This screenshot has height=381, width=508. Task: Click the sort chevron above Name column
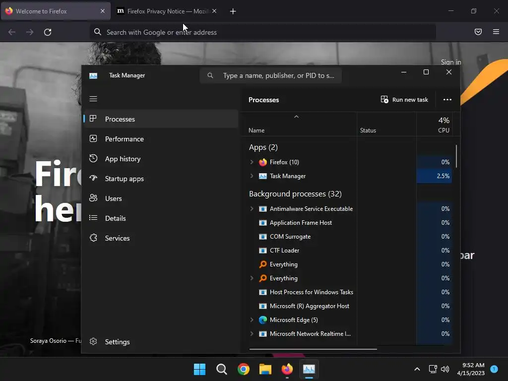[296, 117]
